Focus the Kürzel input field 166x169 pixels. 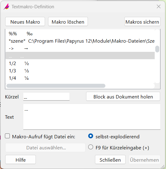pos(46,97)
